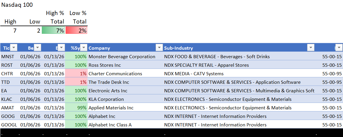This screenshot has height=137, width=343.
Task: Select the Monster Beverage Corporation cell
Action: pyautogui.click(x=122, y=56)
